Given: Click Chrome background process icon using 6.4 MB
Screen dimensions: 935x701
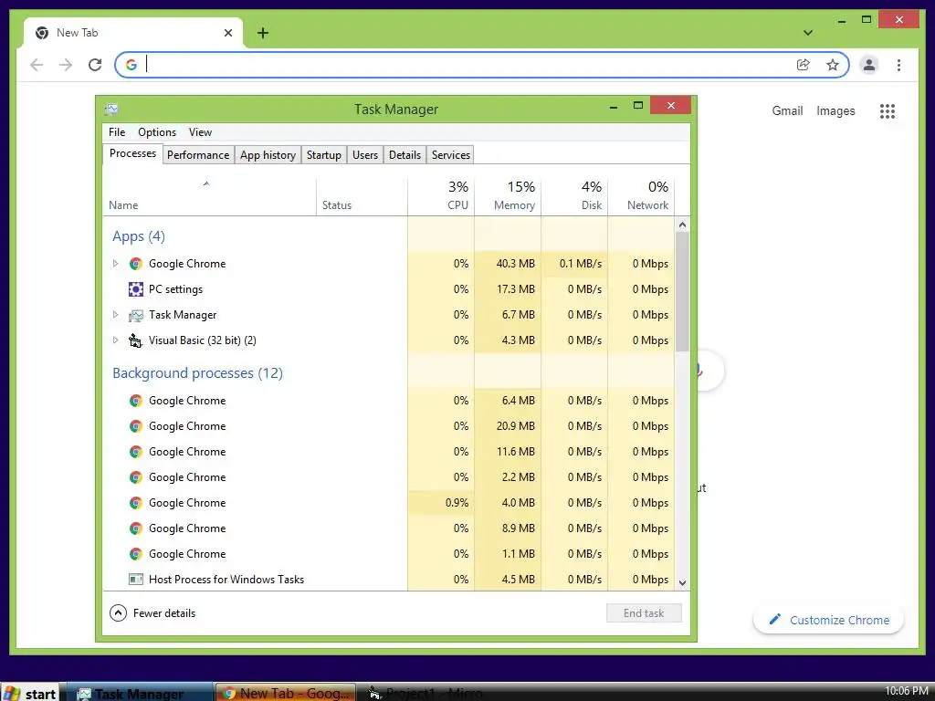Looking at the screenshot, I should pyautogui.click(x=136, y=401).
